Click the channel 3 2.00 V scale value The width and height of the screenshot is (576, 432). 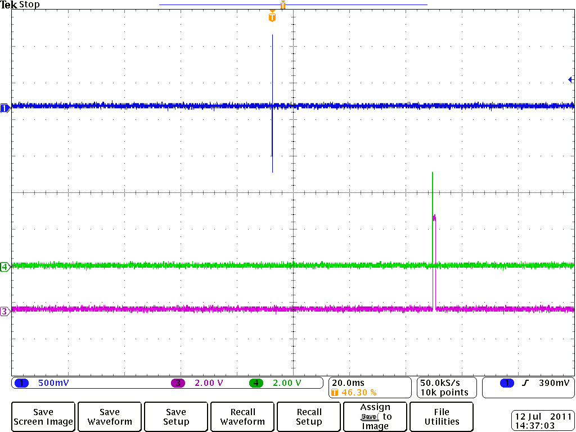tap(209, 383)
